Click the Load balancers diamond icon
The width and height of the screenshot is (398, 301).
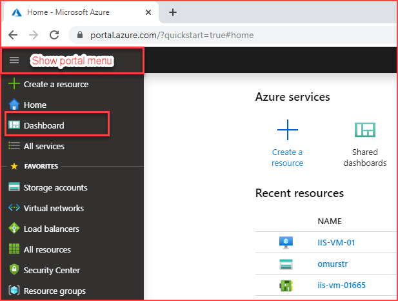pos(14,228)
